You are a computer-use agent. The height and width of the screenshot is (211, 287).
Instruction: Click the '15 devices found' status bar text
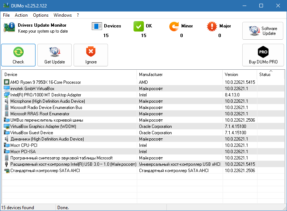coord(18,208)
